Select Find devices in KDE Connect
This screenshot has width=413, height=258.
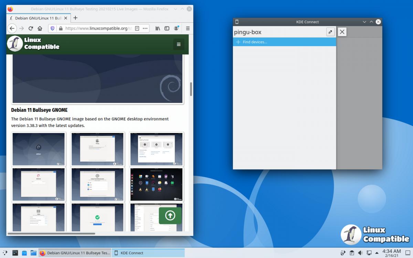255,42
